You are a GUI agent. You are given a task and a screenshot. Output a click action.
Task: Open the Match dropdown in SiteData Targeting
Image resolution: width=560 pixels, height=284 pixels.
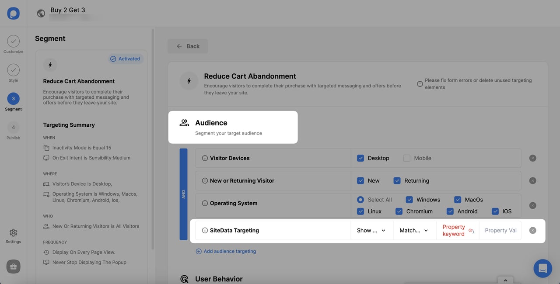415,230
